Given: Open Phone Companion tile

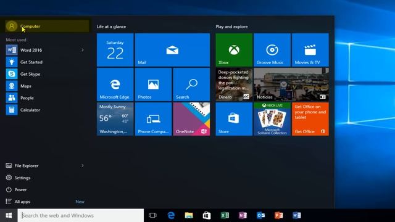Looking at the screenshot, I should click(153, 119).
